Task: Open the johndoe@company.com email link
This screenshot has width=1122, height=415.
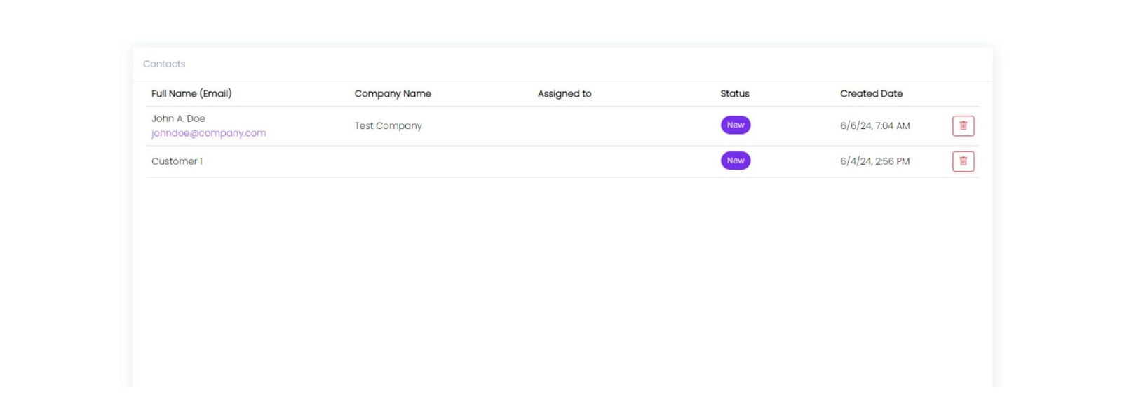Action: click(208, 133)
